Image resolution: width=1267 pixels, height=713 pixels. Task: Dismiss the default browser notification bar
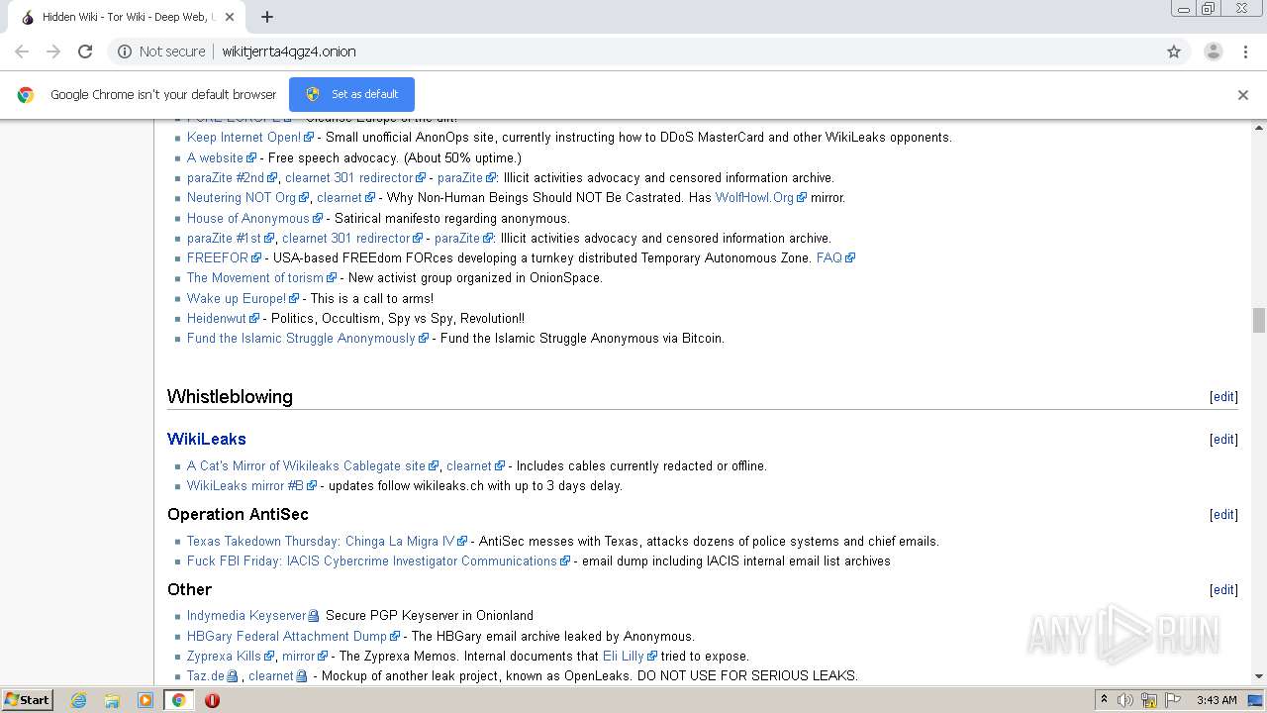(1243, 95)
